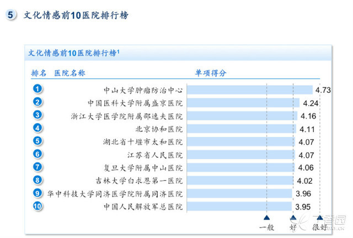Click the score bar for 北京协和医院
The width and height of the screenshot is (353, 238).
[242, 129]
